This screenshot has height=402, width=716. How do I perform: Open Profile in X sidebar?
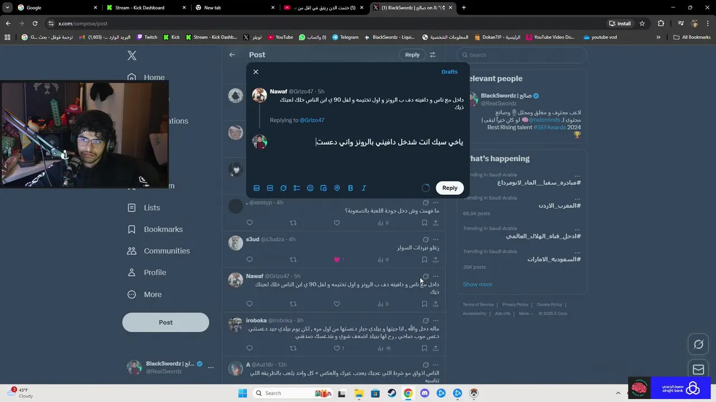point(147,272)
